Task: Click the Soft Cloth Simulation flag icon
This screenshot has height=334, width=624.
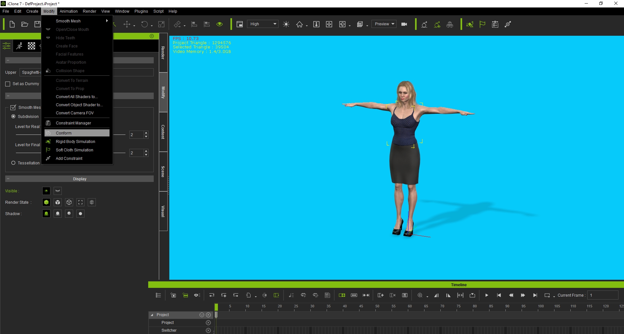Action: click(x=482, y=24)
